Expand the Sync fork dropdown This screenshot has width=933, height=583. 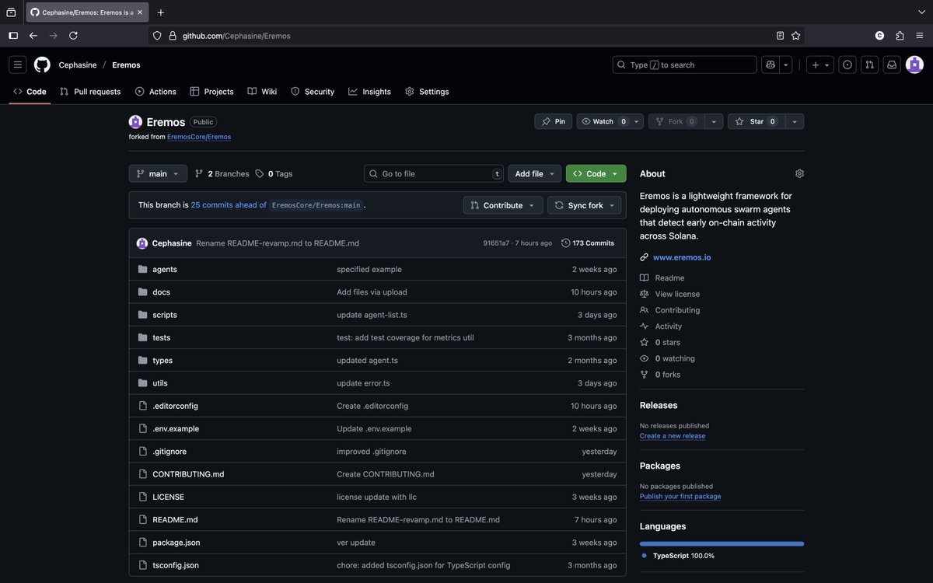click(585, 205)
